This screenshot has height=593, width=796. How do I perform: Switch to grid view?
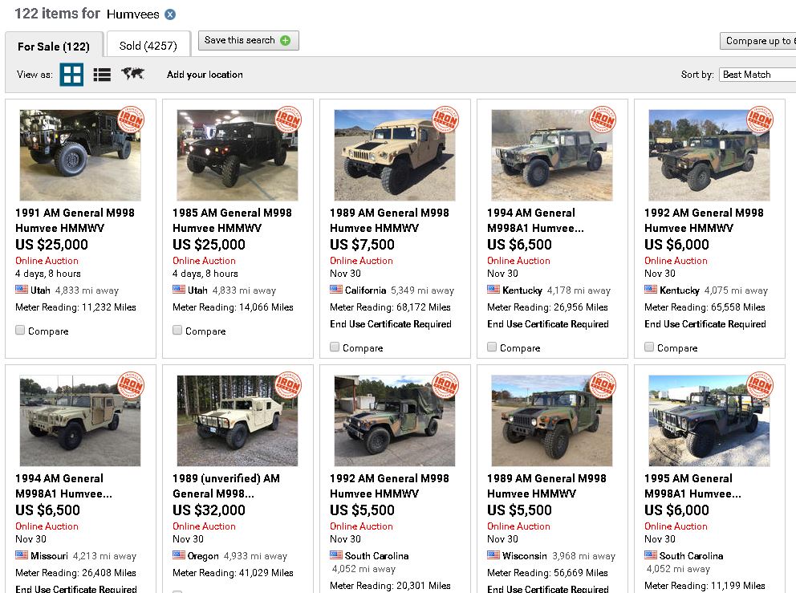(x=71, y=75)
